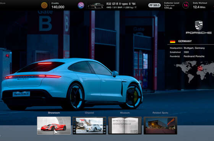Click the 174 pts to next level text
The width and height of the screenshot is (214, 141).
pyautogui.click(x=168, y=8)
